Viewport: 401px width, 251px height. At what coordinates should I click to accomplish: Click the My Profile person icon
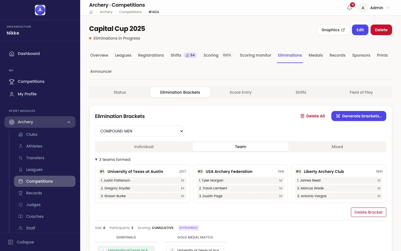tap(12, 94)
